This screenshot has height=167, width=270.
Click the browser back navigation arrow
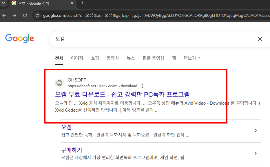point(4,15)
